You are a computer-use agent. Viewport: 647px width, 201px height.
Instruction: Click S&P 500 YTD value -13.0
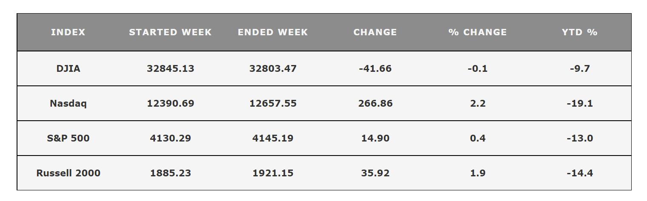coord(580,138)
